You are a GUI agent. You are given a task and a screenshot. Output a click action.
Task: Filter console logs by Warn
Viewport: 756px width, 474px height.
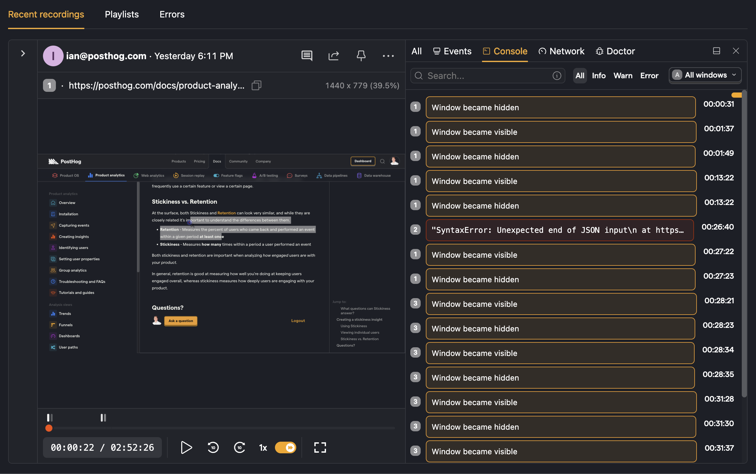pos(623,76)
